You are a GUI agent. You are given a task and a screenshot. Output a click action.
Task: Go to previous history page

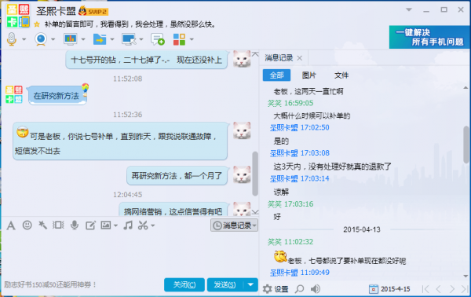pos(439,289)
